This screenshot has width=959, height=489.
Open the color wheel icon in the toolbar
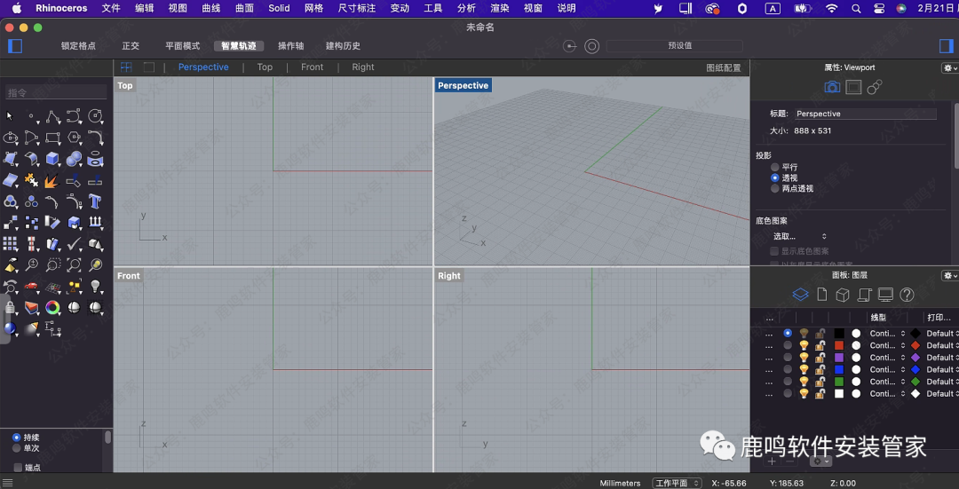point(53,308)
